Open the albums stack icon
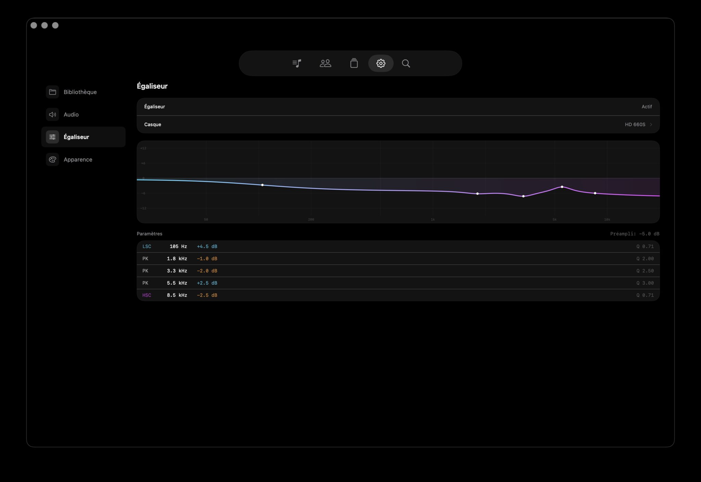 (354, 63)
